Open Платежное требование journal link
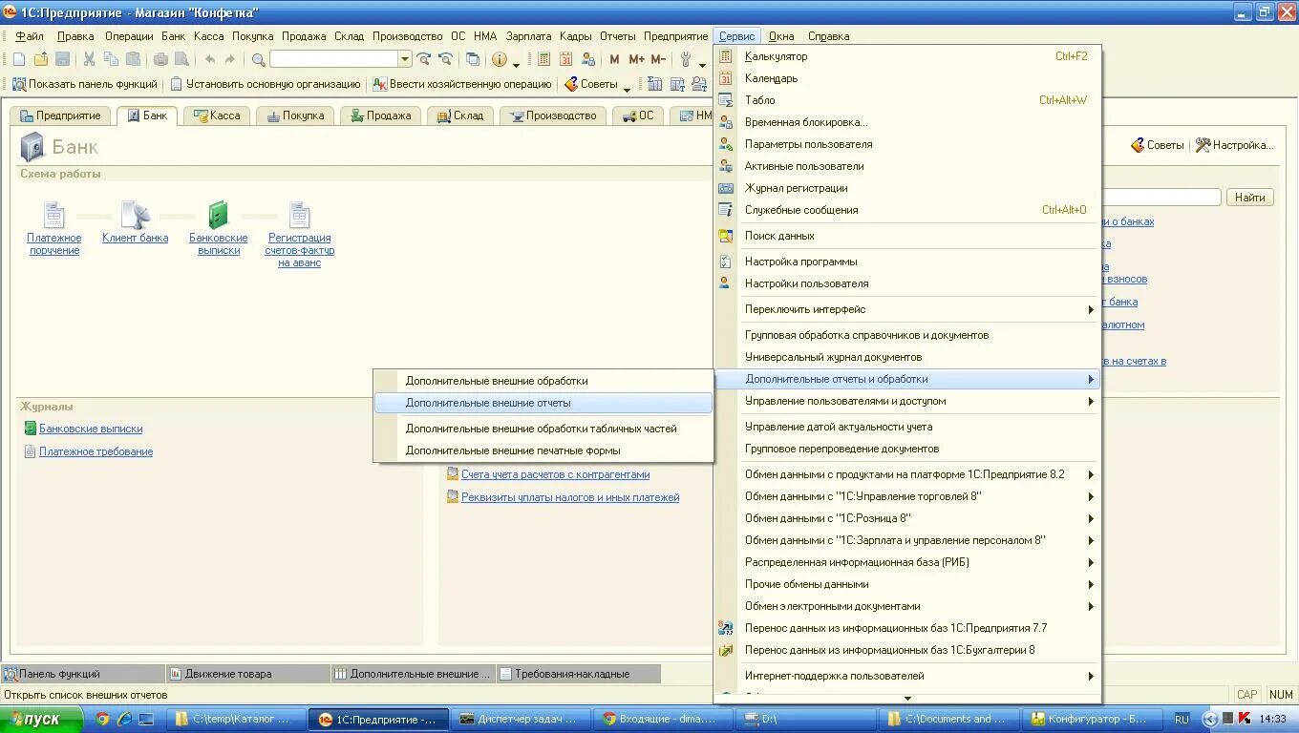Viewport: 1299px width, 733px height. pyautogui.click(x=96, y=452)
